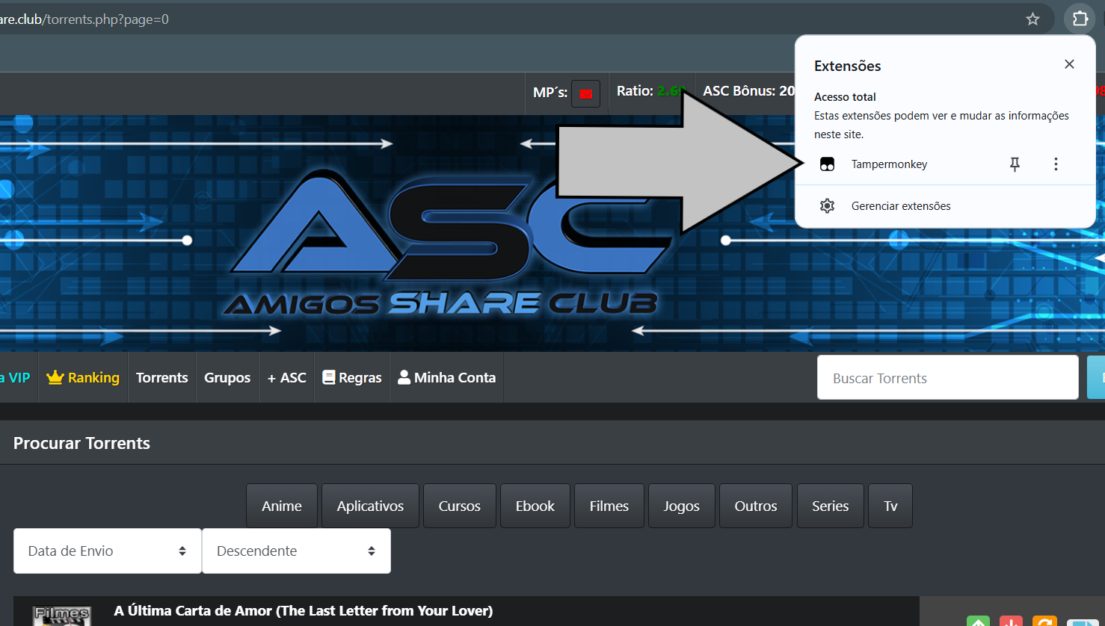Select the + ASC menu item
Image resolution: width=1105 pixels, height=626 pixels.
coord(287,377)
